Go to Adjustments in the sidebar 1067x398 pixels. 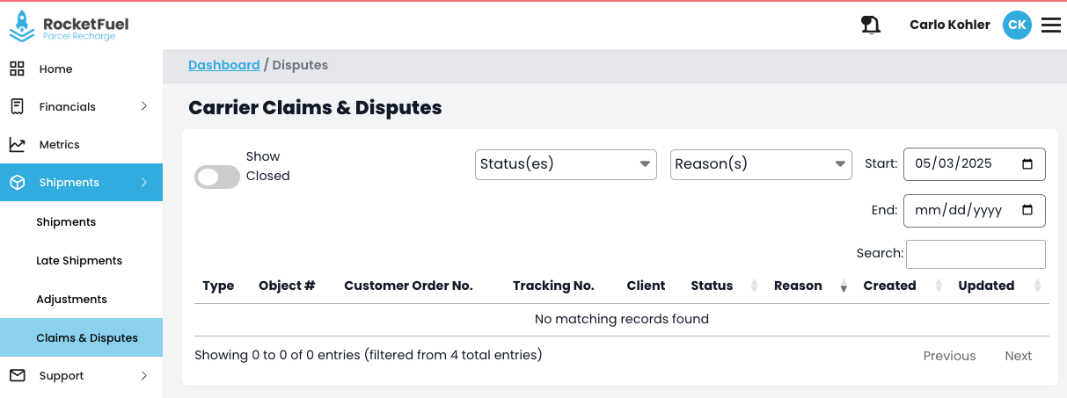[x=71, y=299]
